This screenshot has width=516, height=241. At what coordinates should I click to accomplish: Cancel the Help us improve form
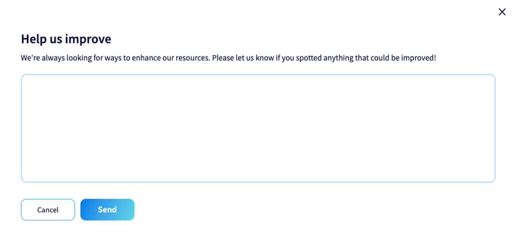[x=48, y=210]
